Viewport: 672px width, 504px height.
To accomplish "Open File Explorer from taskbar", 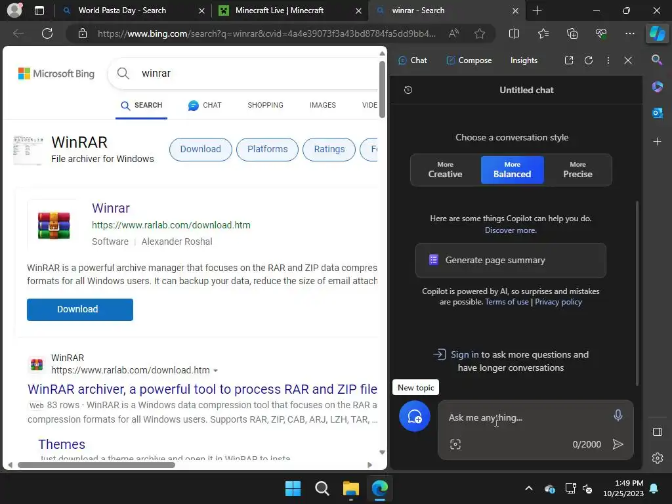I will coord(350,488).
